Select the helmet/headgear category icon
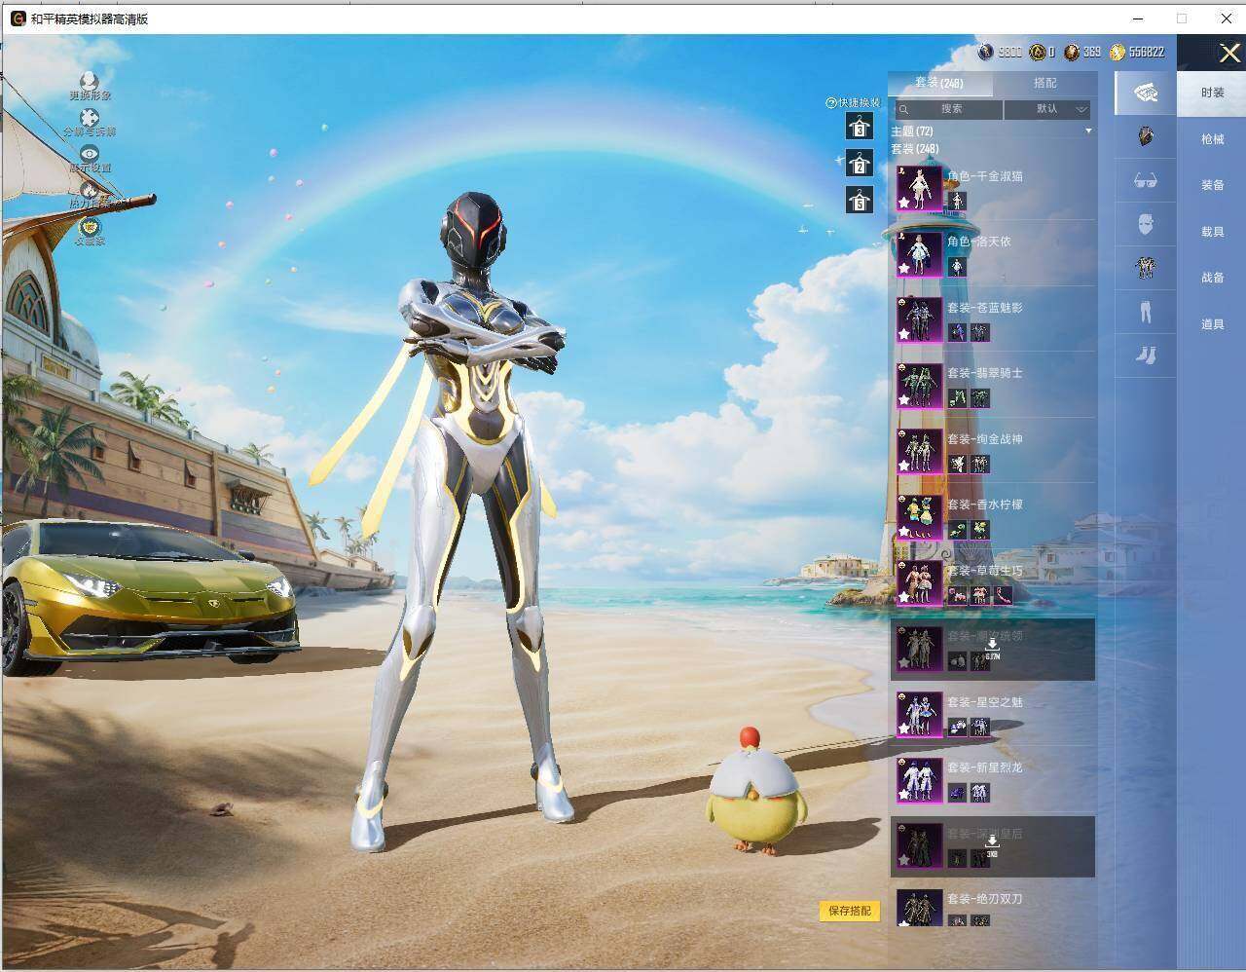This screenshot has width=1246, height=972. pyautogui.click(x=1146, y=136)
